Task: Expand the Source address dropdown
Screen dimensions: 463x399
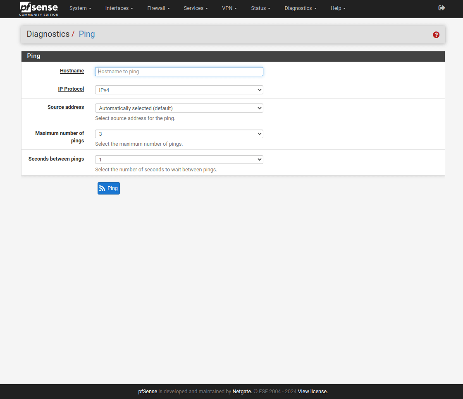Action: (x=179, y=108)
